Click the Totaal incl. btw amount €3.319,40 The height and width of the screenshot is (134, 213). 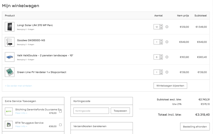(202, 115)
